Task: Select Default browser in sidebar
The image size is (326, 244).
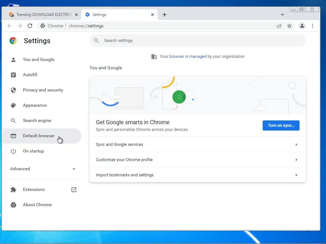Action: coord(42,136)
